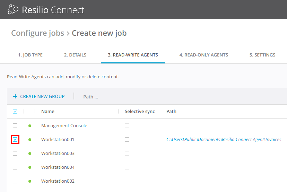287x192 pixels.
Task: Click Workstation003 green status dot
Action: coord(30,154)
